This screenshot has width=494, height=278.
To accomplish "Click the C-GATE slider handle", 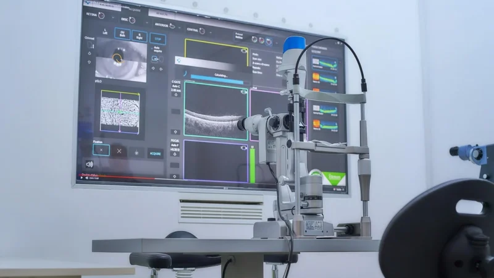I will (175, 111).
